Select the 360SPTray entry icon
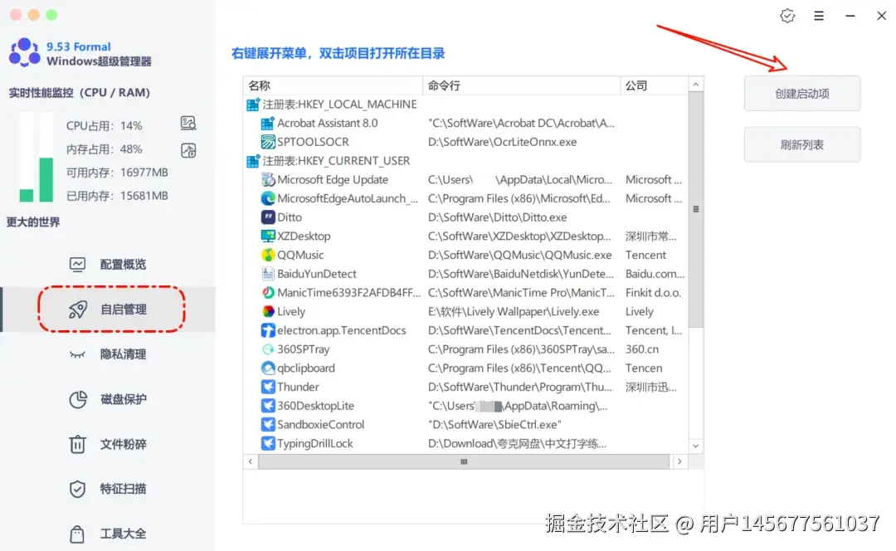 [x=267, y=349]
